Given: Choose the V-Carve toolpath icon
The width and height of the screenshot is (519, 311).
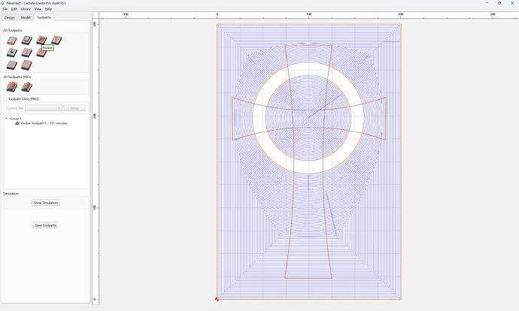Looking at the screenshot, I should tap(56, 41).
